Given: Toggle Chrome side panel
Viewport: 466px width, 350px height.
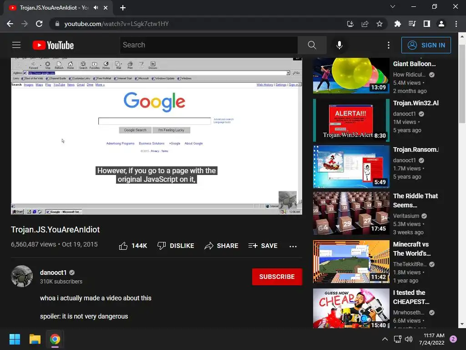Looking at the screenshot, I should (427, 24).
